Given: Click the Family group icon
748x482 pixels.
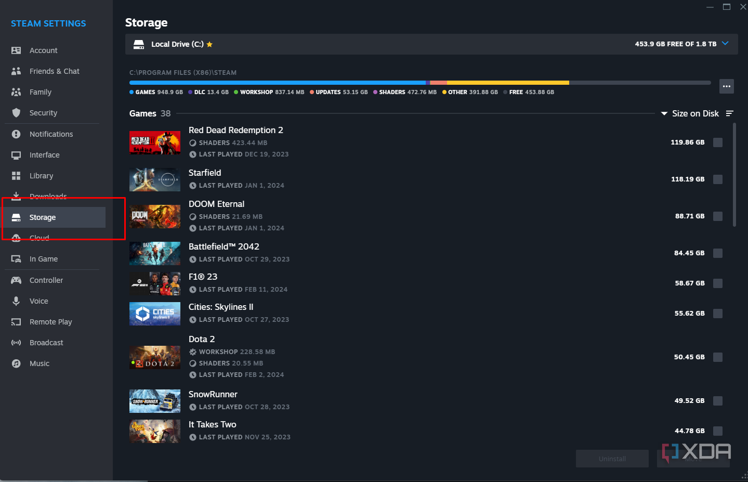Looking at the screenshot, I should [x=16, y=92].
